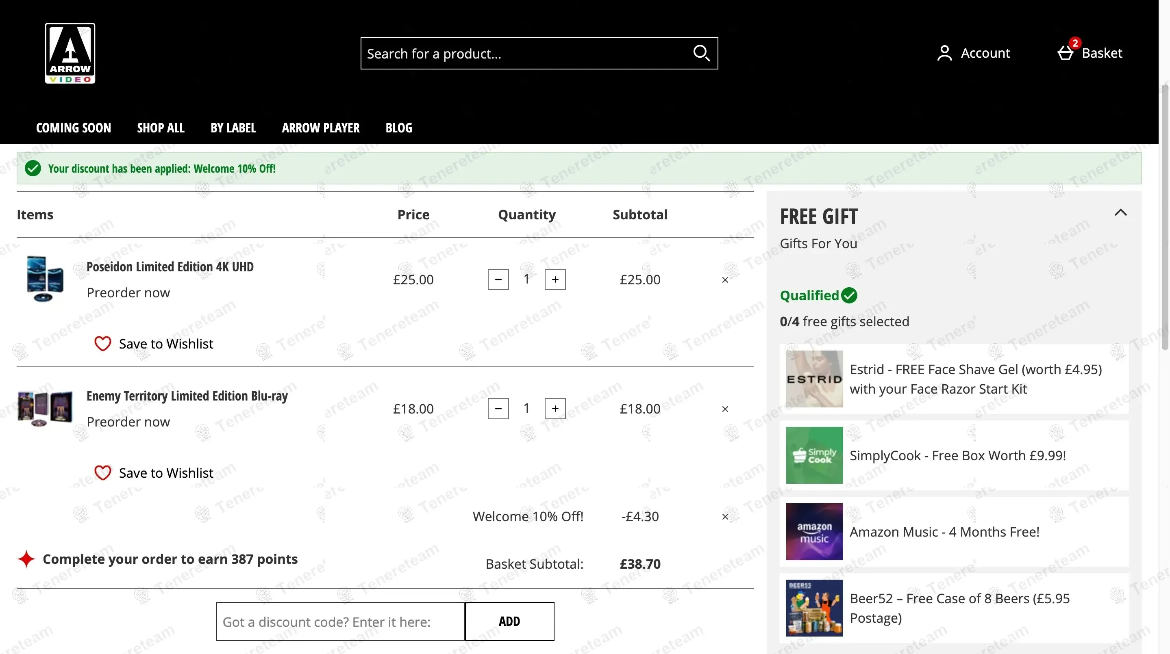Go to Arrow Player tab
This screenshot has height=654, width=1170.
tap(321, 128)
